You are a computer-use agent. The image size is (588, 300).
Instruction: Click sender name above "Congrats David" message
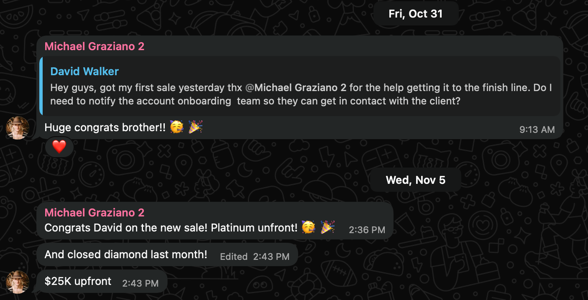tap(94, 213)
